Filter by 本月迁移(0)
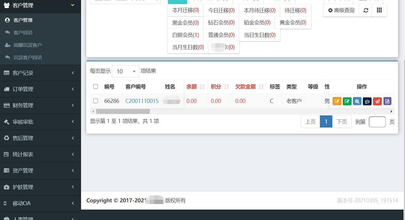Image resolution: width=405 pixels, height=220 pixels. coord(185,10)
